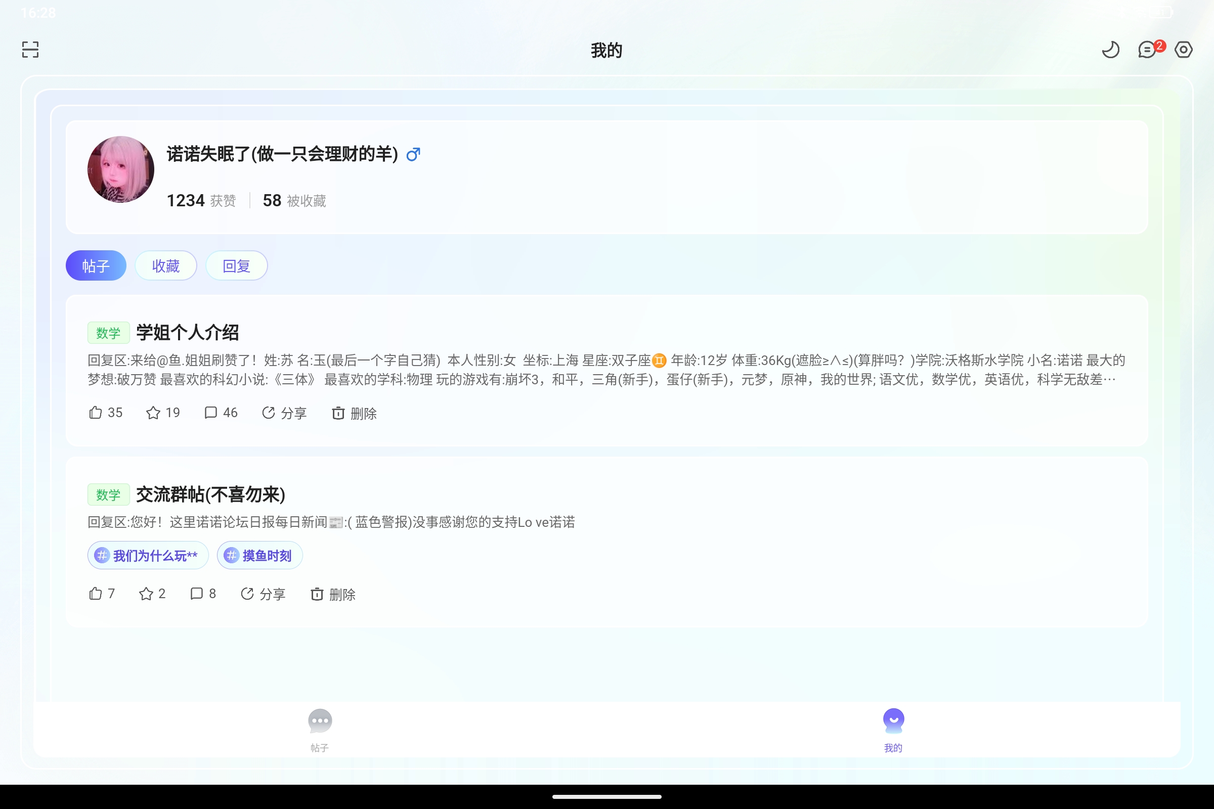Open the 摸鱼时刻 hashtag

point(259,556)
